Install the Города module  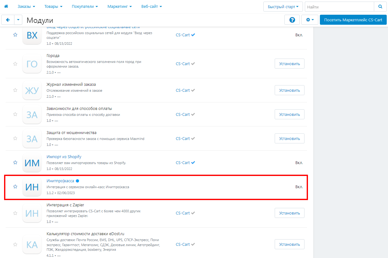[289, 64]
